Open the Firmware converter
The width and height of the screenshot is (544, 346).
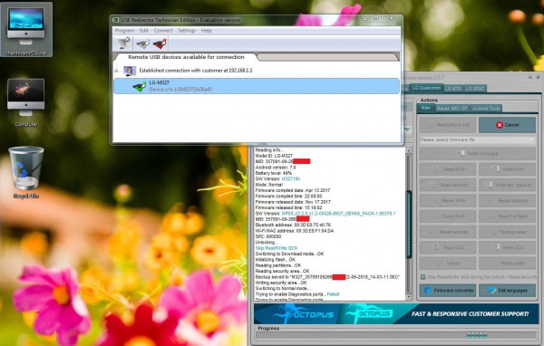click(448, 290)
